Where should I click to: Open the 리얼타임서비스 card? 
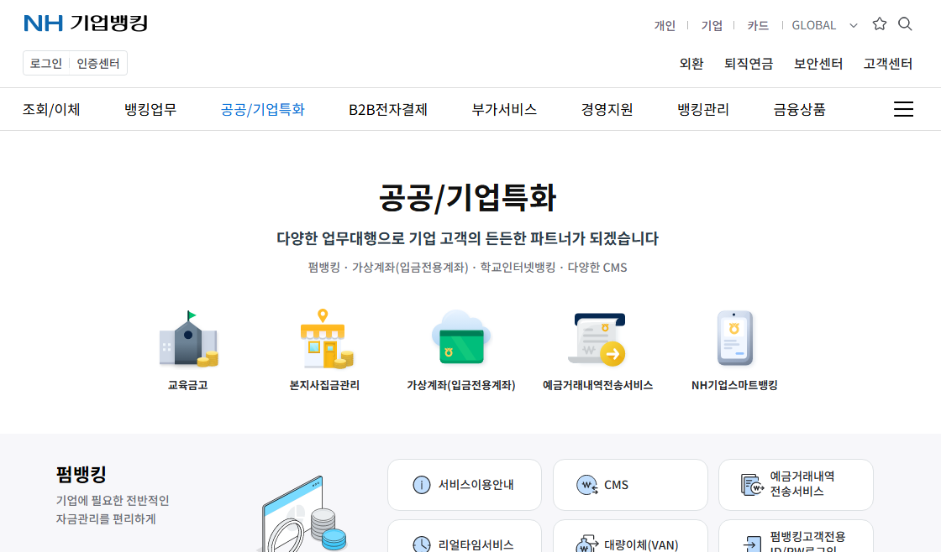pyautogui.click(x=465, y=536)
